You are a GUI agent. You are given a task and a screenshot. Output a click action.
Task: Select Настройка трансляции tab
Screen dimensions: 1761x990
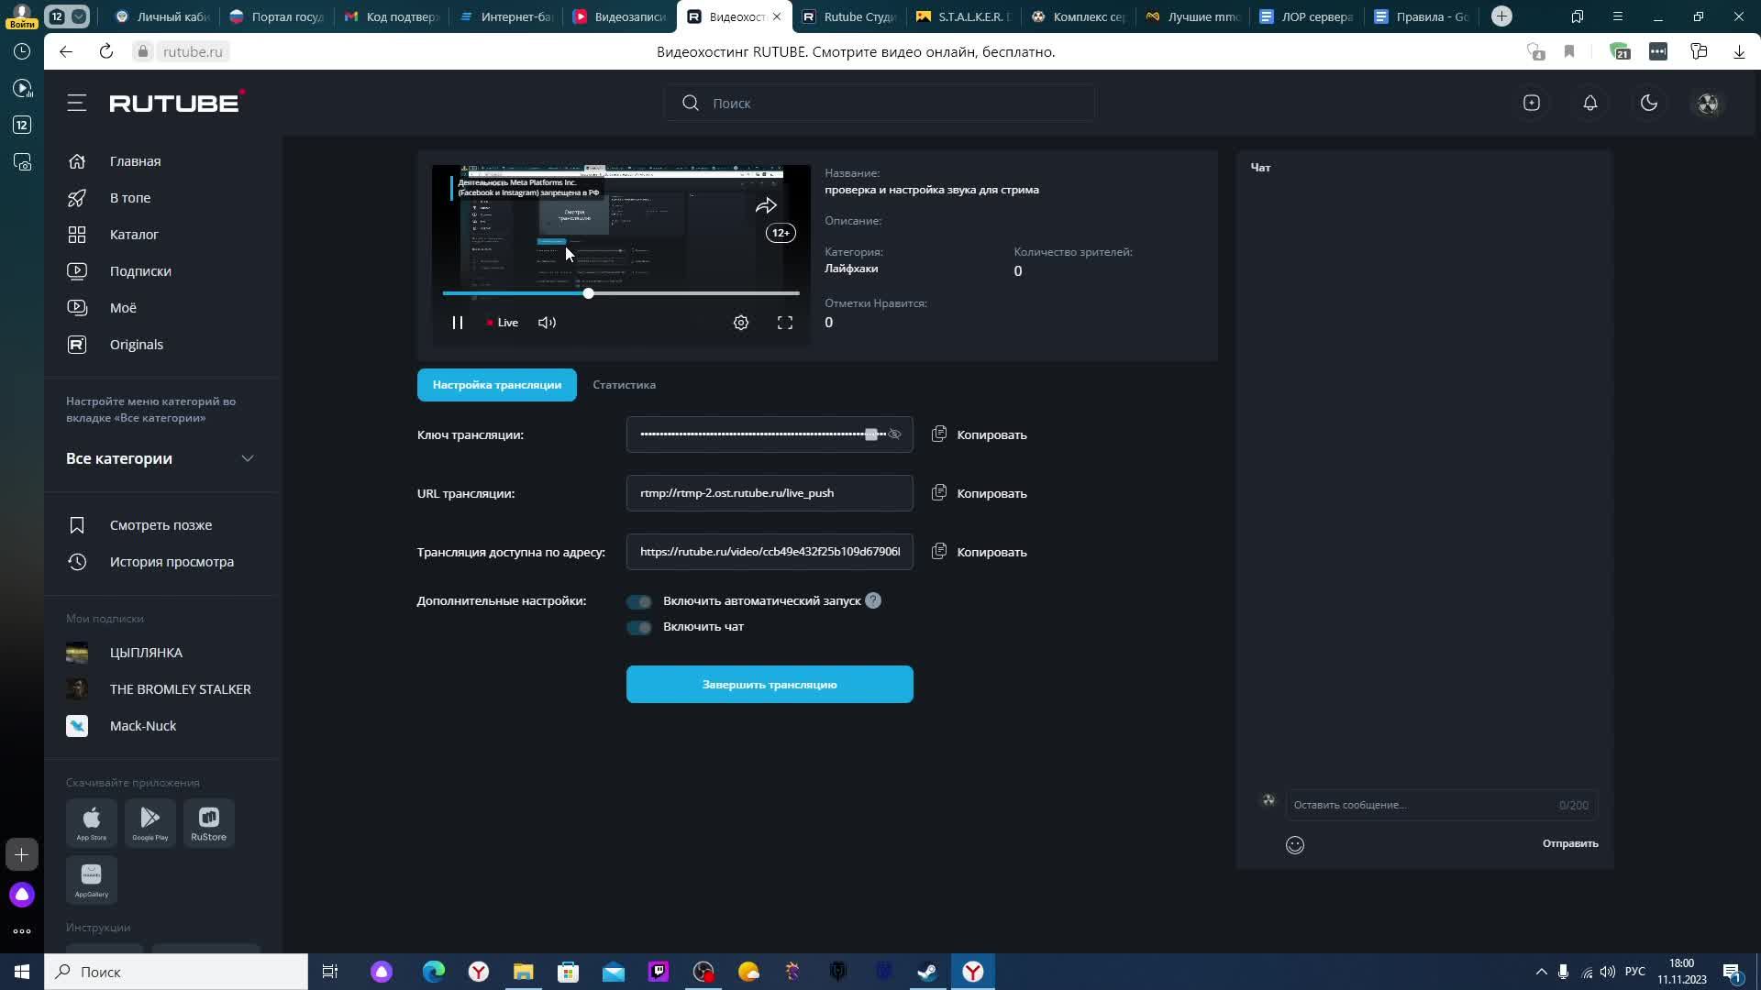(x=497, y=385)
